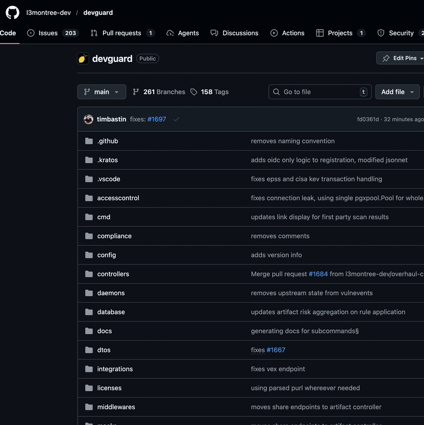
Task: Expand the main branch selector
Action: pos(101,92)
